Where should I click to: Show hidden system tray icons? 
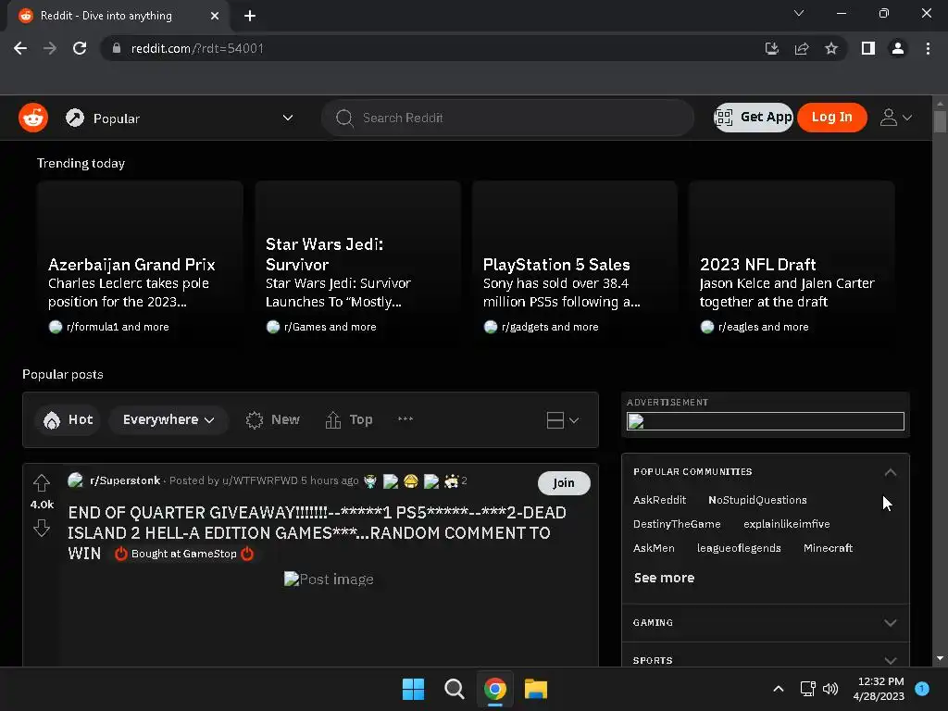(779, 689)
